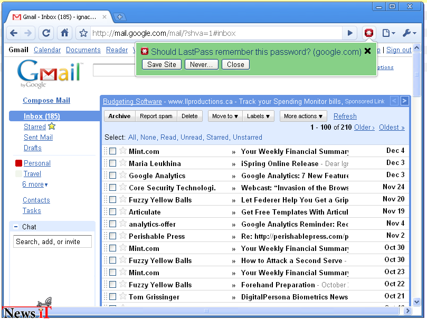Click the Delete button

(x=189, y=116)
